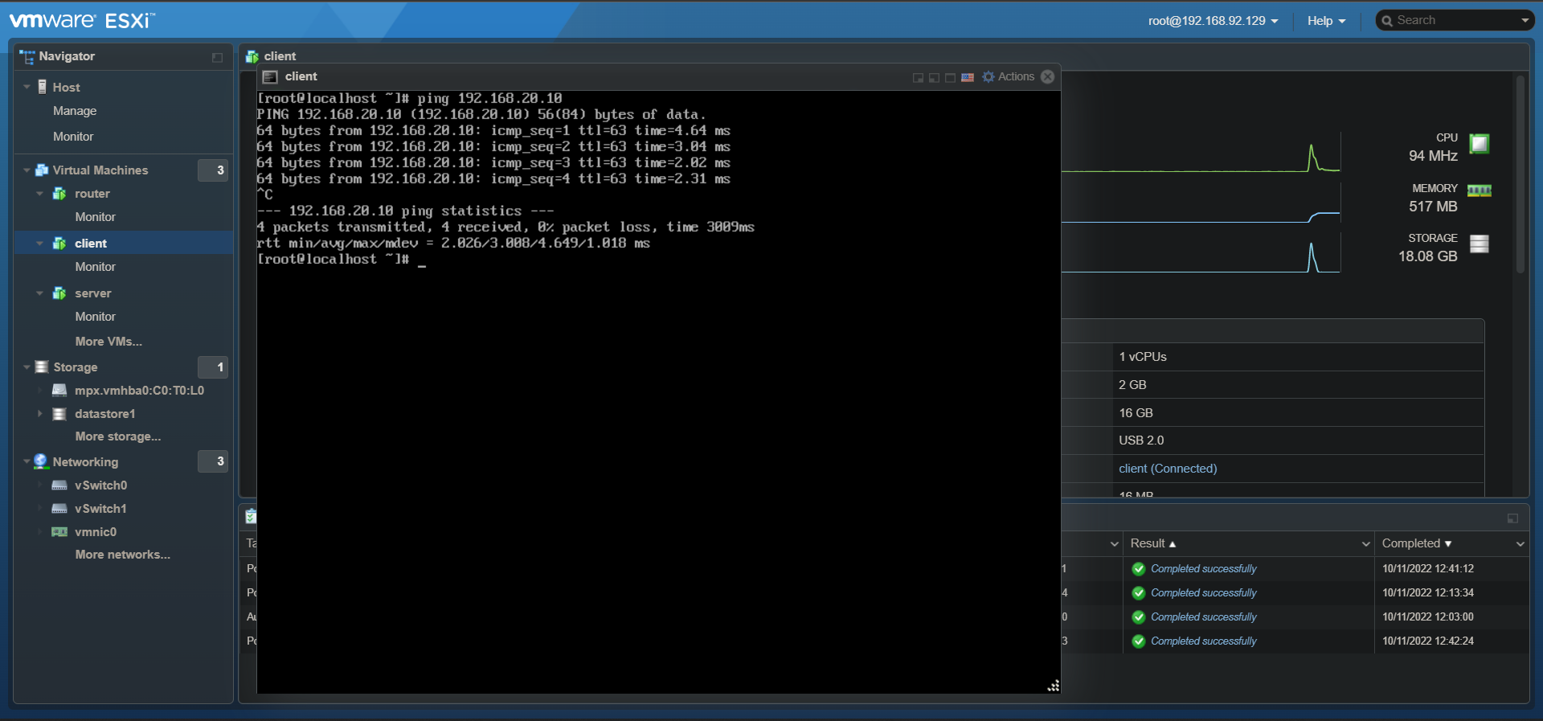Screen dimensions: 1543x721
Task: Collapse the Host tree node
Action: pos(27,87)
